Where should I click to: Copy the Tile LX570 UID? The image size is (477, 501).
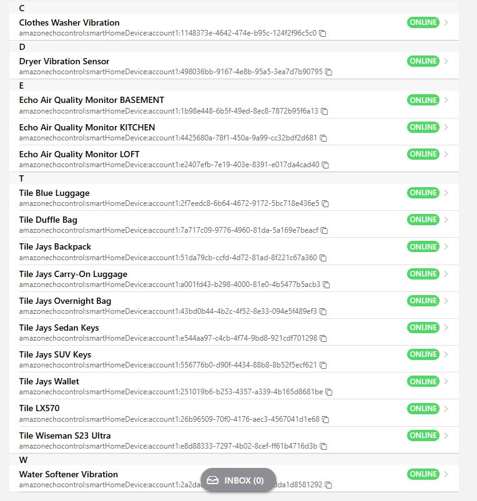pyautogui.click(x=325, y=419)
